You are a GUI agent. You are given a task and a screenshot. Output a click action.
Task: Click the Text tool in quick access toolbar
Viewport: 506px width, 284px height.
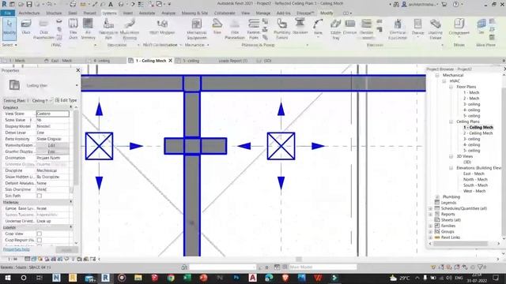click(111, 4)
